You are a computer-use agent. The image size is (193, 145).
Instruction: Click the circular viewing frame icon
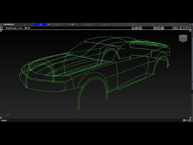click(x=159, y=28)
